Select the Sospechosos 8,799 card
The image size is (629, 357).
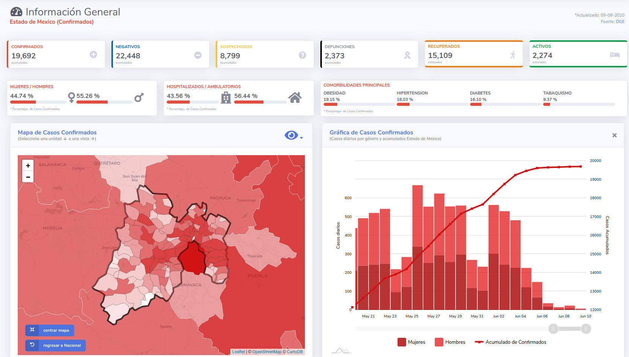265,54
